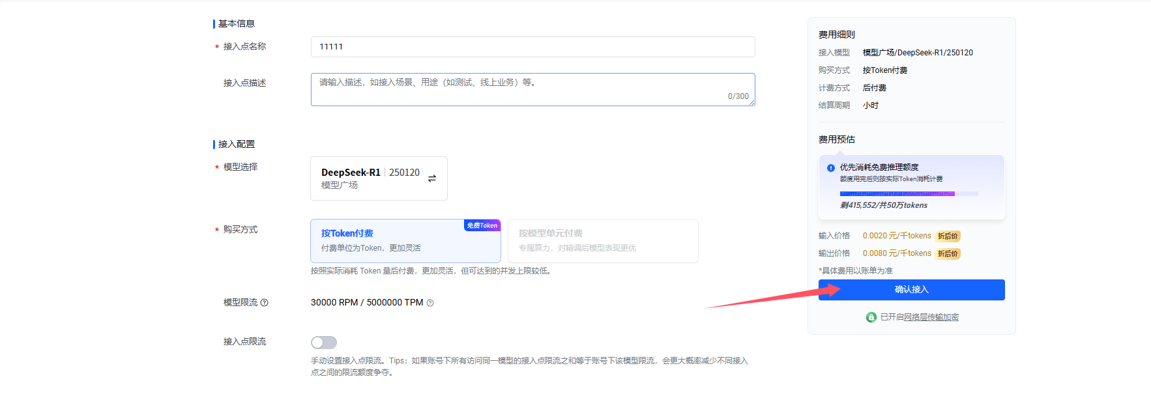1151x411 pixels.
Task: Click 30000 RPM / 5000000 TPM text
Action: 367,302
